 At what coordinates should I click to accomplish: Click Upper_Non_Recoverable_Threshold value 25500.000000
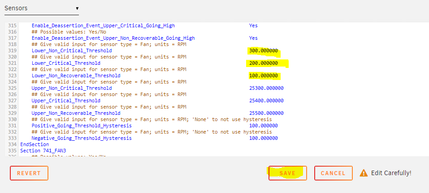[266, 113]
